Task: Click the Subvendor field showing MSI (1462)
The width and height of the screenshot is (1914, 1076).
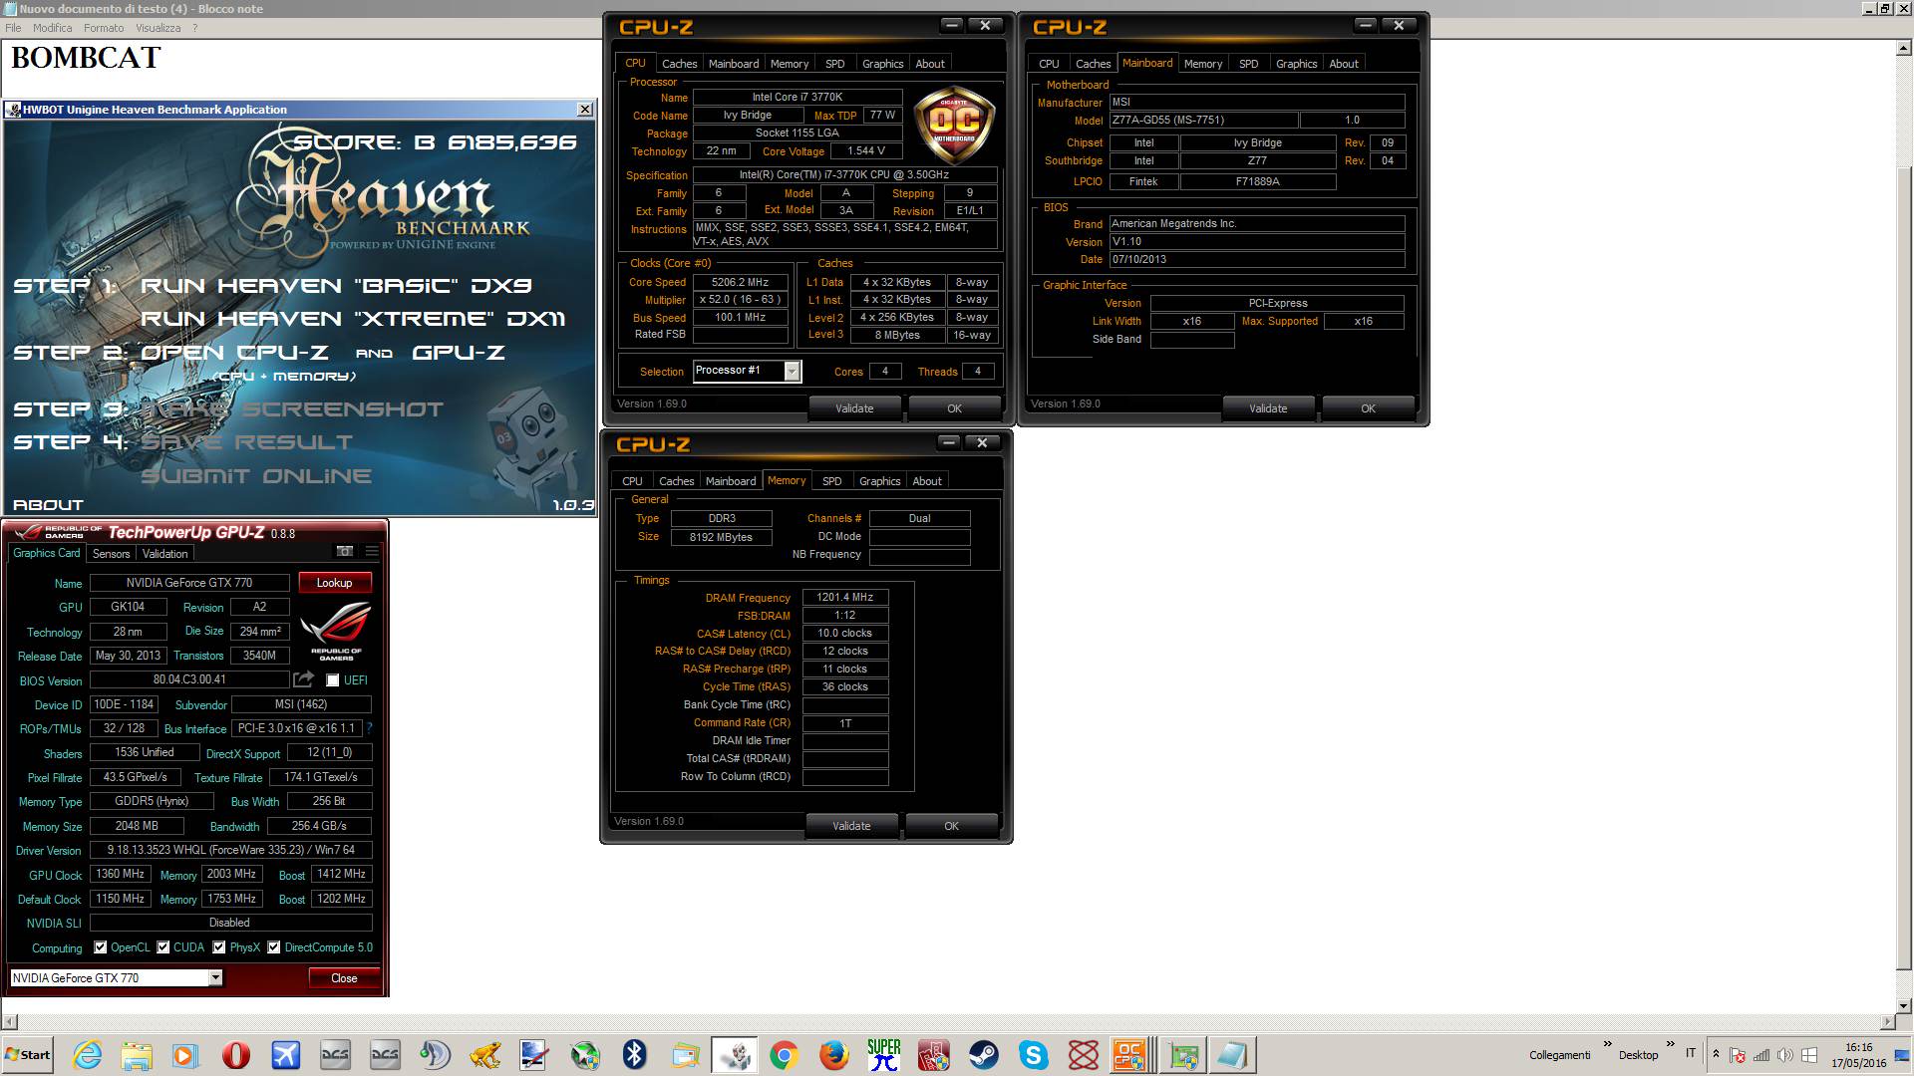Action: coord(301,704)
